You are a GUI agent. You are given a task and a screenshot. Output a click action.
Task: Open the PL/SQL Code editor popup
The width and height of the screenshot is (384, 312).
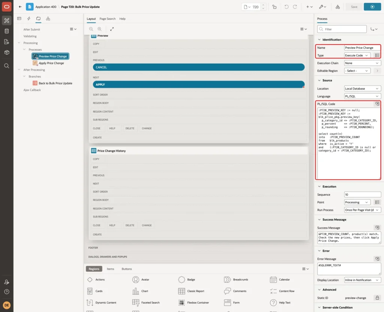pyautogui.click(x=377, y=104)
